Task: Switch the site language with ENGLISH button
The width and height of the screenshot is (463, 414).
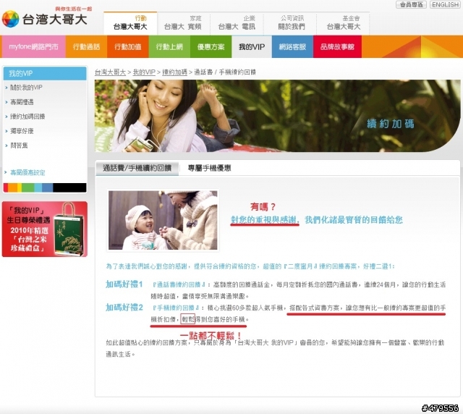Action: [446, 5]
